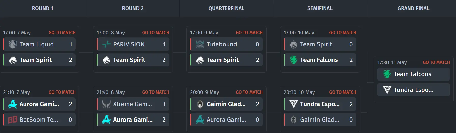456x133 pixels.
Task: Click BetBoom Team logo in Round 1
Action: pos(13,120)
